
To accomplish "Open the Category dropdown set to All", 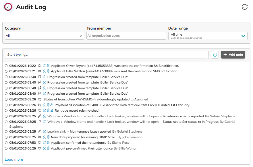I will click(42, 36).
